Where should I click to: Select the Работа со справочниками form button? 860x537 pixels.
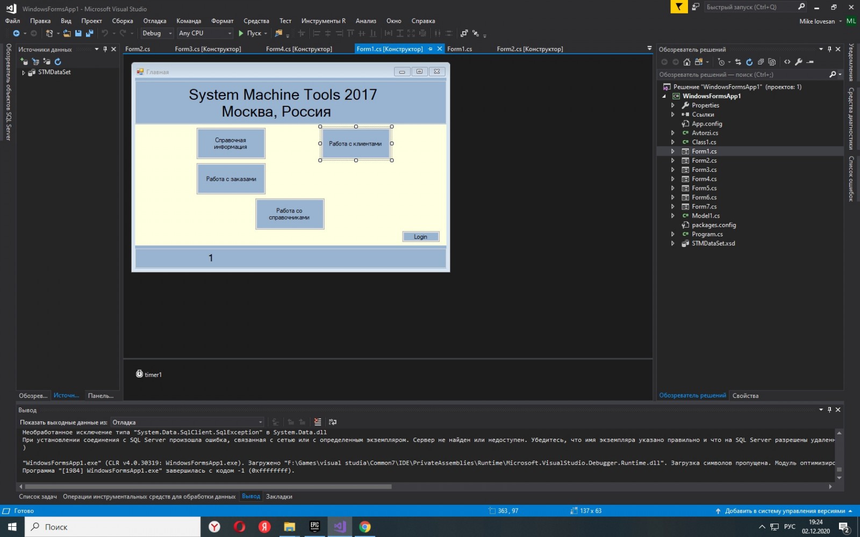289,214
